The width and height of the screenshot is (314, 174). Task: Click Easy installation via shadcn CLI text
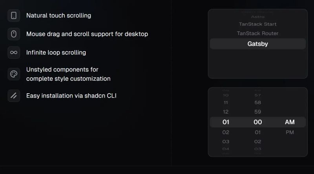pos(71,96)
